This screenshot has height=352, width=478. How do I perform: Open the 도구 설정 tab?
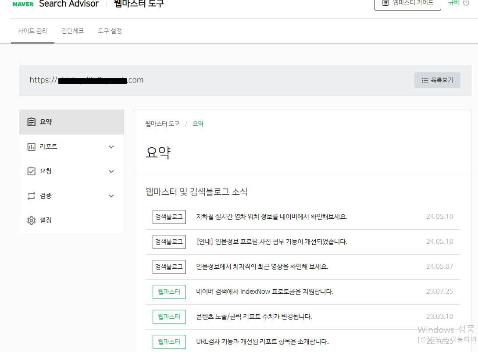click(110, 31)
